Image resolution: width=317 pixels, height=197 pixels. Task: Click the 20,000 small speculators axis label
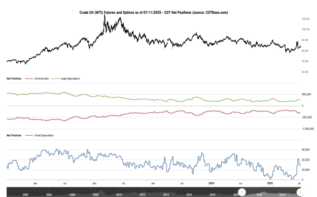[305, 170]
